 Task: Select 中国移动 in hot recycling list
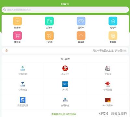(x=23, y=71)
